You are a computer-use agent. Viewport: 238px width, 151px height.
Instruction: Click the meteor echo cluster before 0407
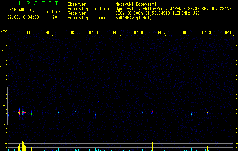(x=153, y=112)
